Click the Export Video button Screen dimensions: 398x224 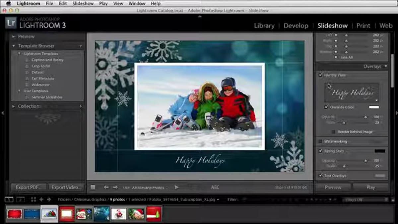66,187
